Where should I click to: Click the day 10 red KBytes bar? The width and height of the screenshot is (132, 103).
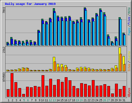43,86
